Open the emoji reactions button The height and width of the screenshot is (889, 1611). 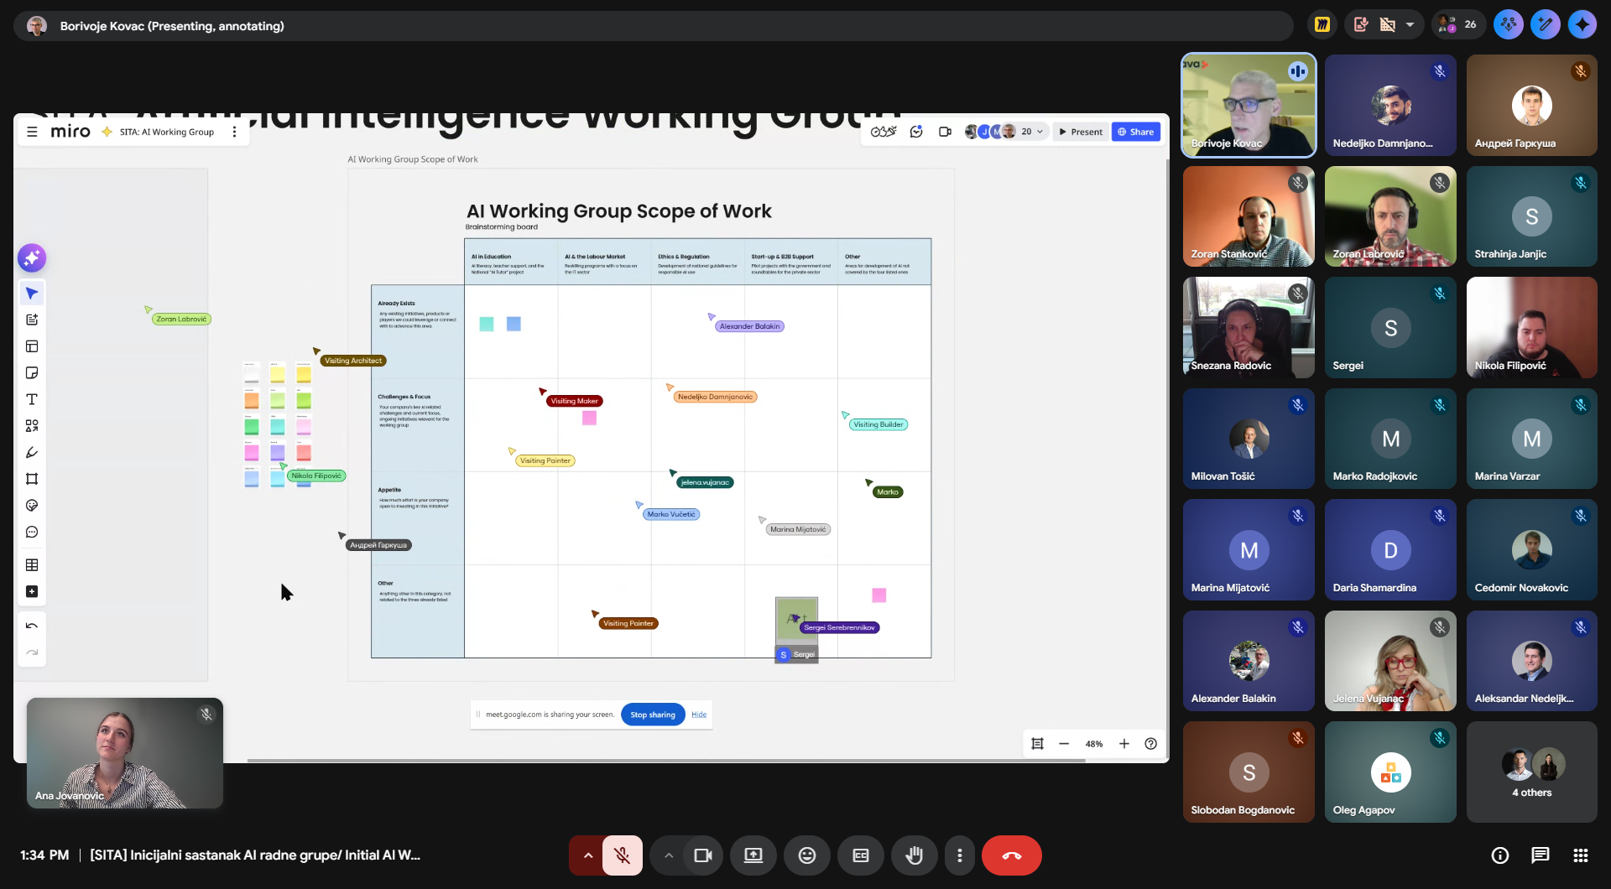tap(806, 855)
